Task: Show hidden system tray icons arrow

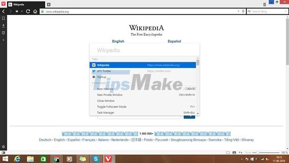Action: pyautogui.click(x=241, y=159)
